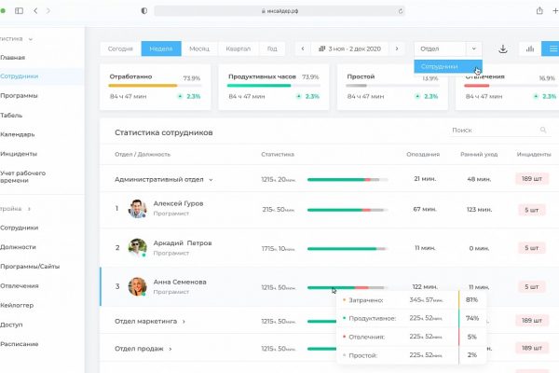Click Аркадий Петров's statistics bar
Screen dimensions: 559x373
pyautogui.click(x=348, y=249)
